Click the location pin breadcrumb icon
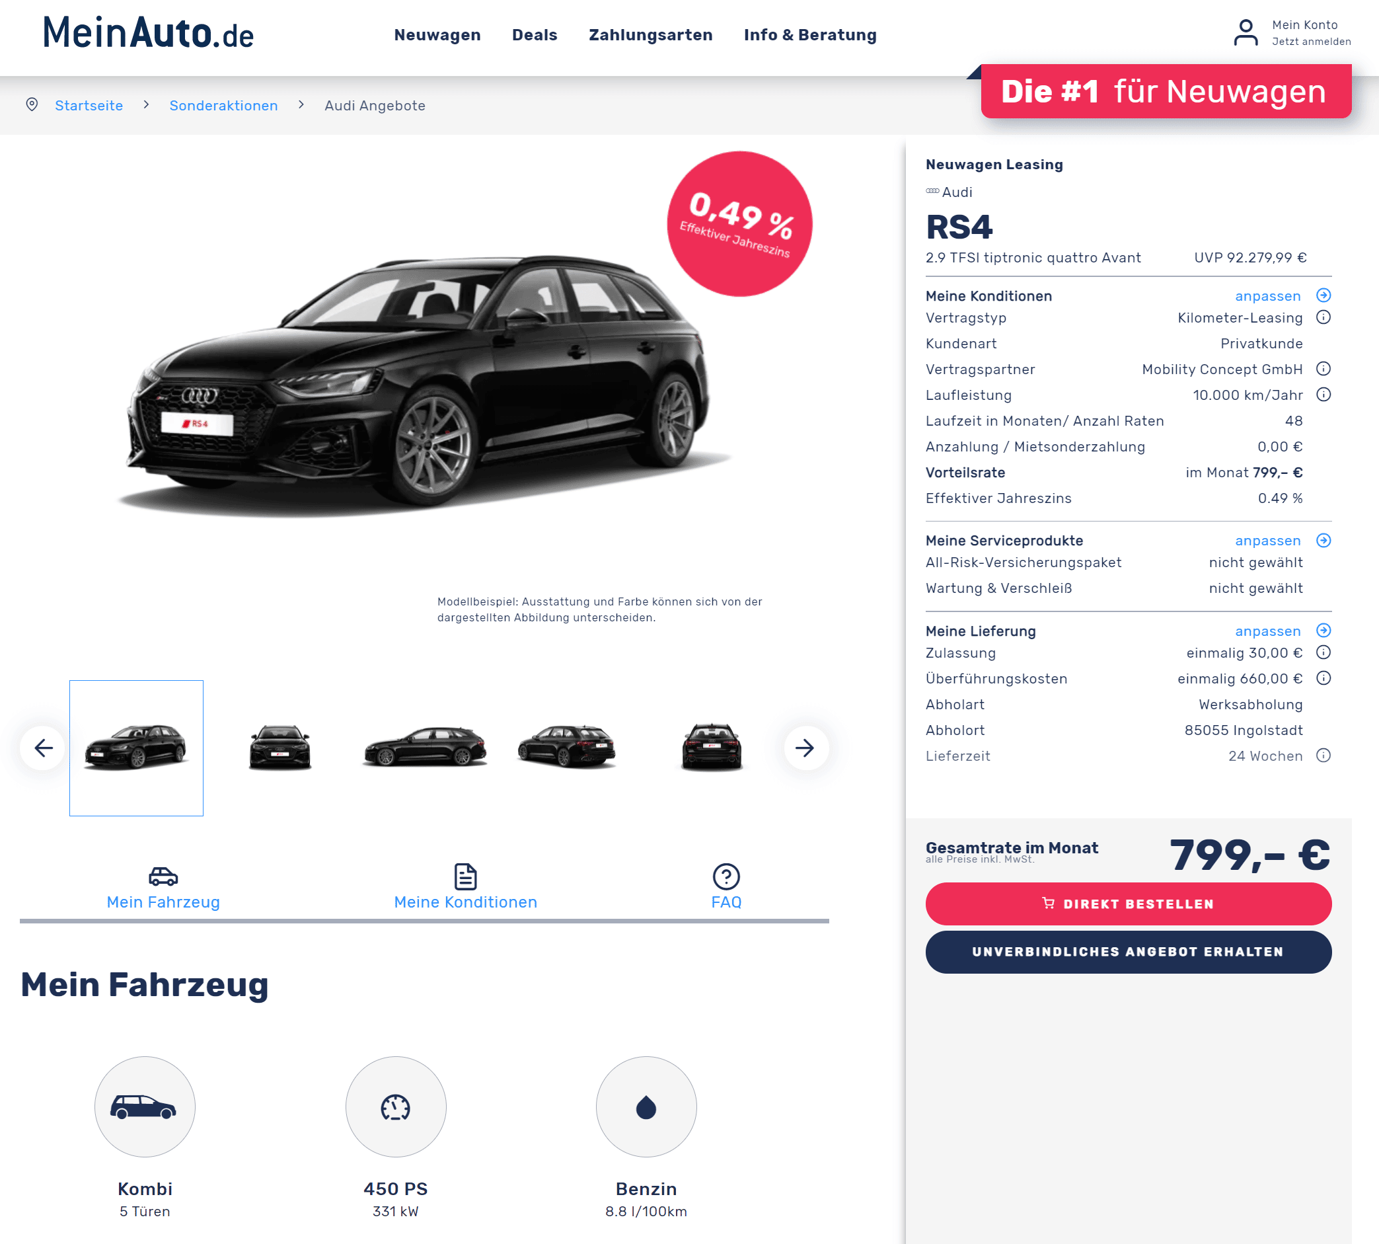 (x=32, y=104)
